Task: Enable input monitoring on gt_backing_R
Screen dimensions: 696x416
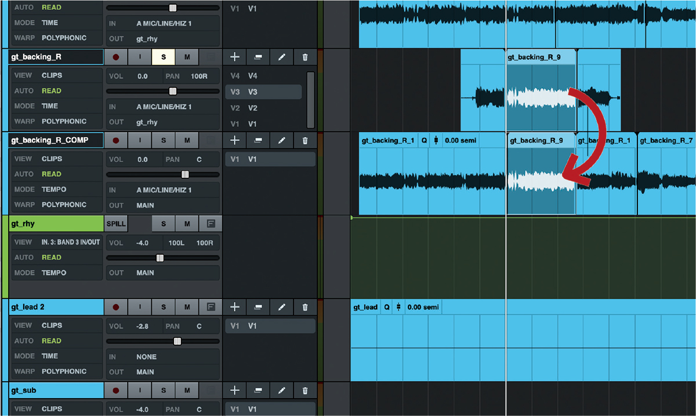Action: click(x=140, y=57)
